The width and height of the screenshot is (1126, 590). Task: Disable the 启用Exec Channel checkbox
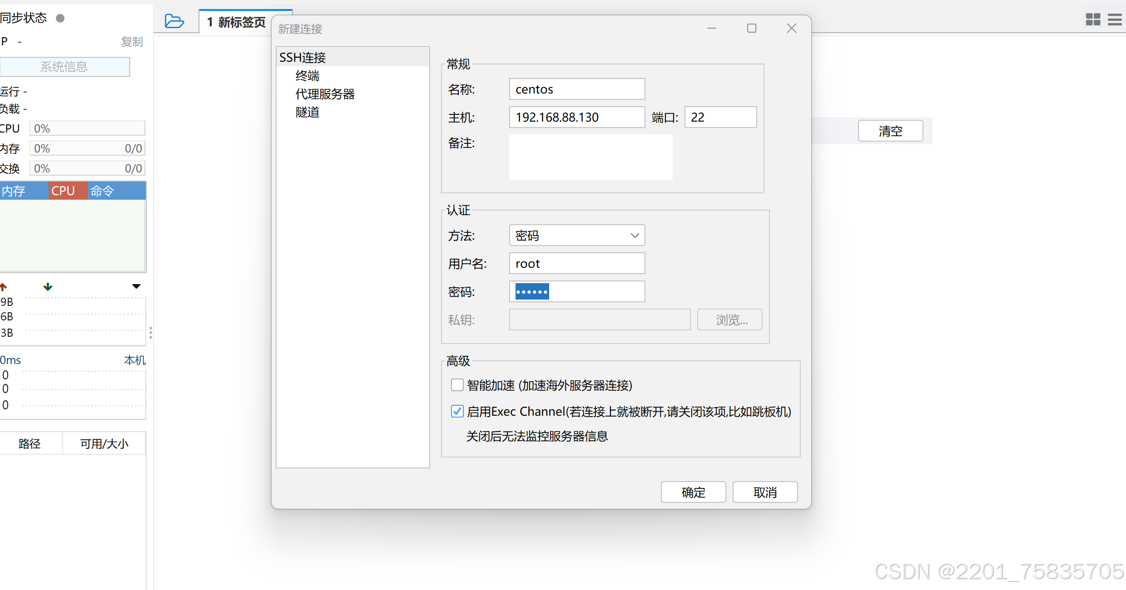(457, 411)
